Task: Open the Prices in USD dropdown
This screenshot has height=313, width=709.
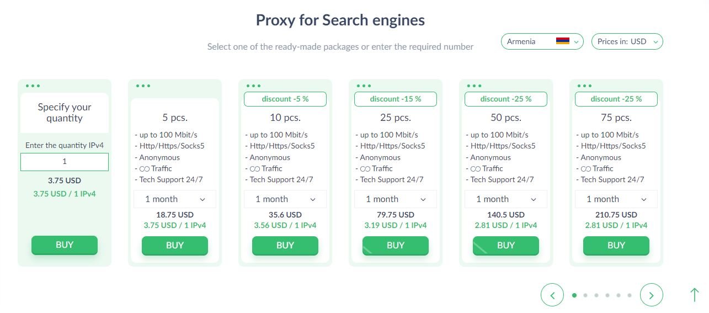Action: pyautogui.click(x=627, y=41)
